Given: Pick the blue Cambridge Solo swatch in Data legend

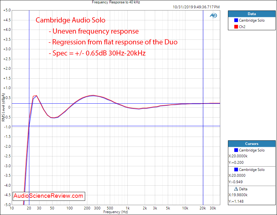Looking at the screenshot, I should [236, 20].
